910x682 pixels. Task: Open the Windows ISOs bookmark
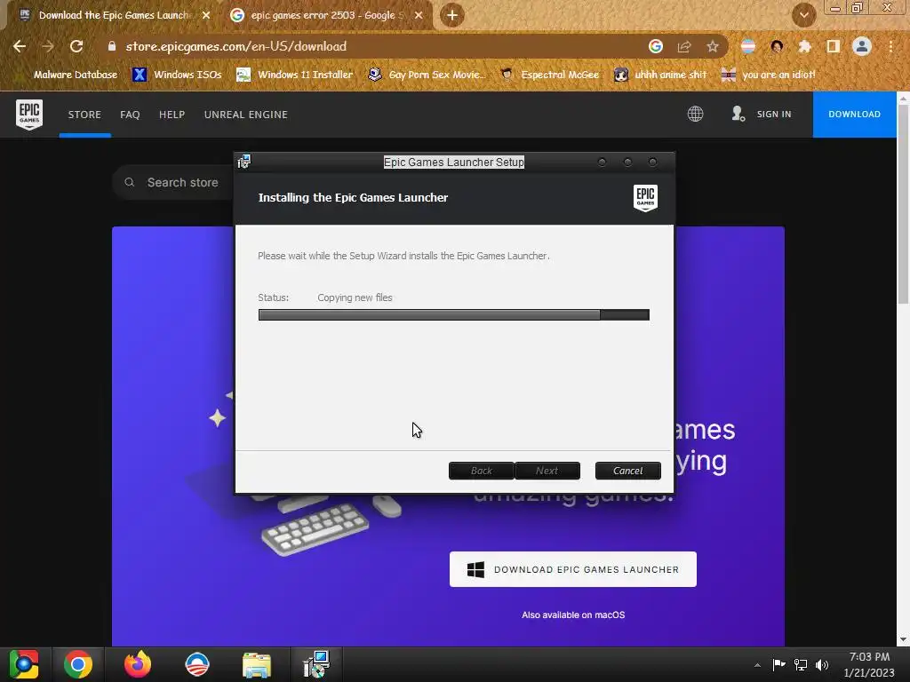177,75
